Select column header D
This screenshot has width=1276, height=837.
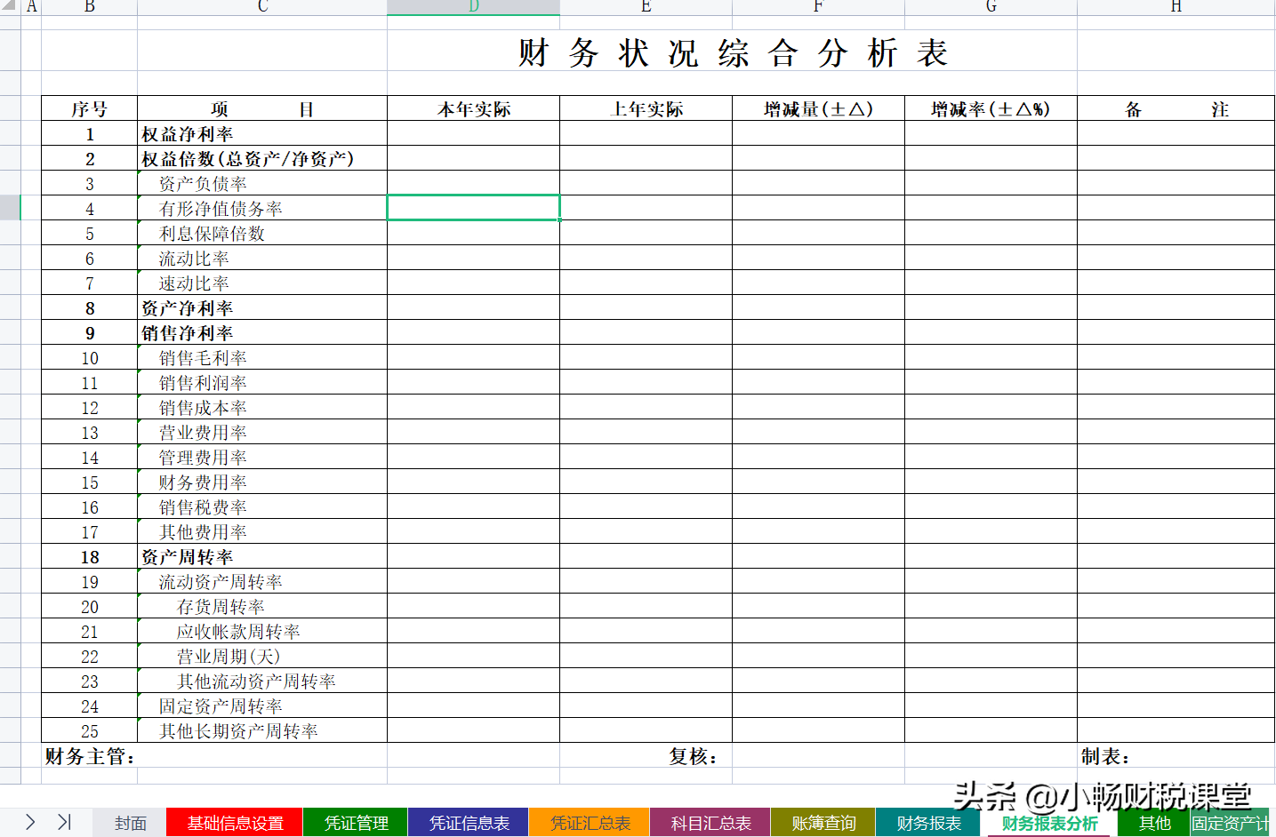tap(473, 7)
